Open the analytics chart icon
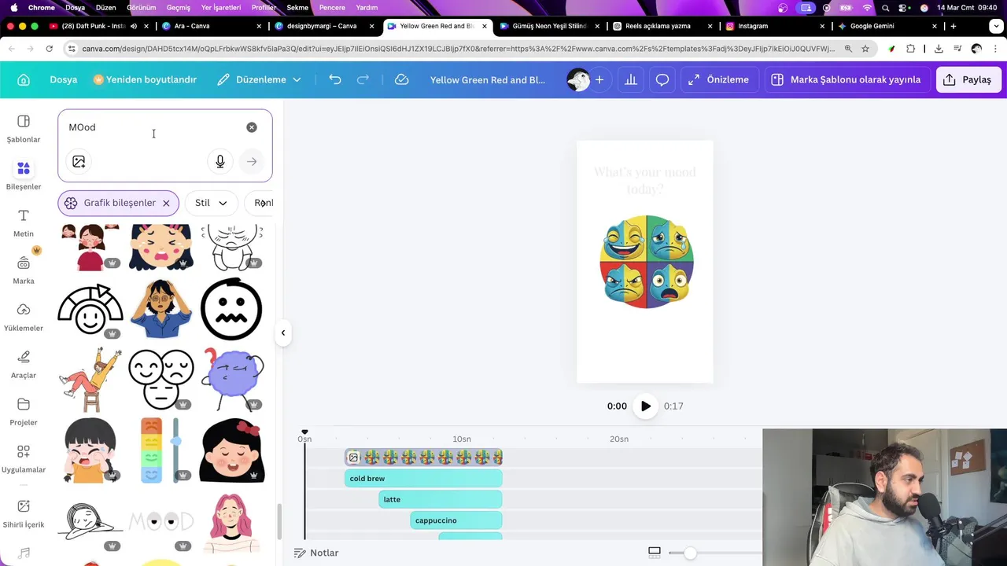The height and width of the screenshot is (566, 1007). pos(631,79)
